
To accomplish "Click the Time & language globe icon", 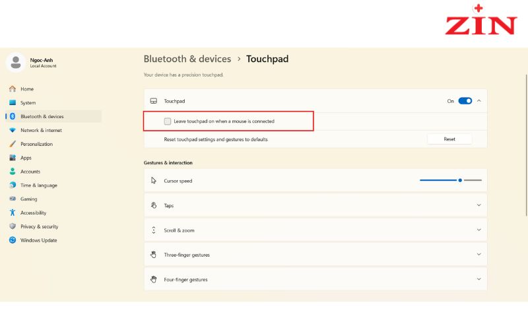I will pyautogui.click(x=13, y=185).
